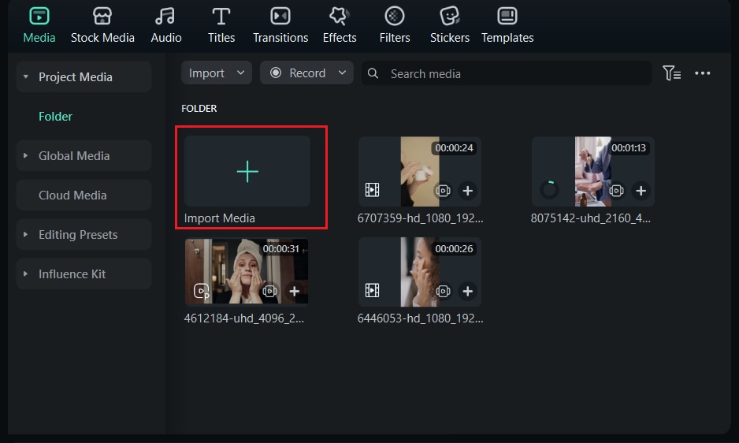Open Cloud Media
Viewport: 739px width, 443px height.
pos(84,195)
